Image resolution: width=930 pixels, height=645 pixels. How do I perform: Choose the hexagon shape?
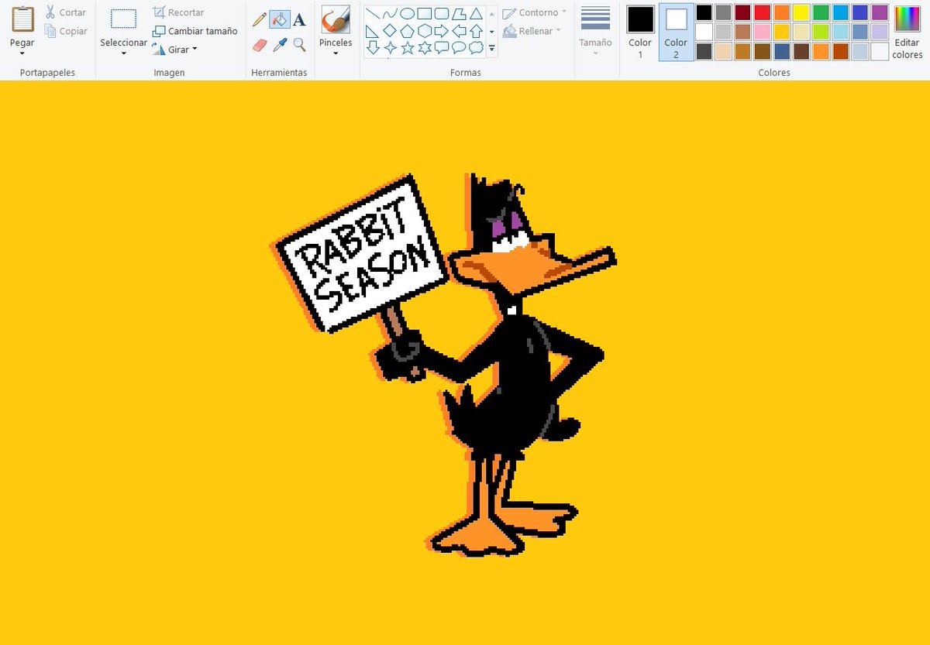point(425,31)
